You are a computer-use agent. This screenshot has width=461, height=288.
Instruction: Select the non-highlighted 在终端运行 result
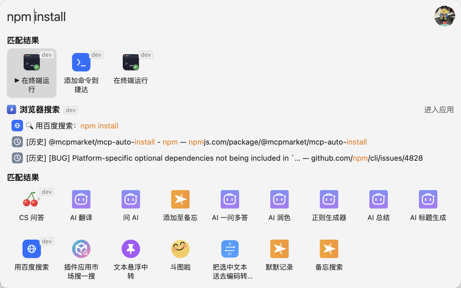pos(131,73)
